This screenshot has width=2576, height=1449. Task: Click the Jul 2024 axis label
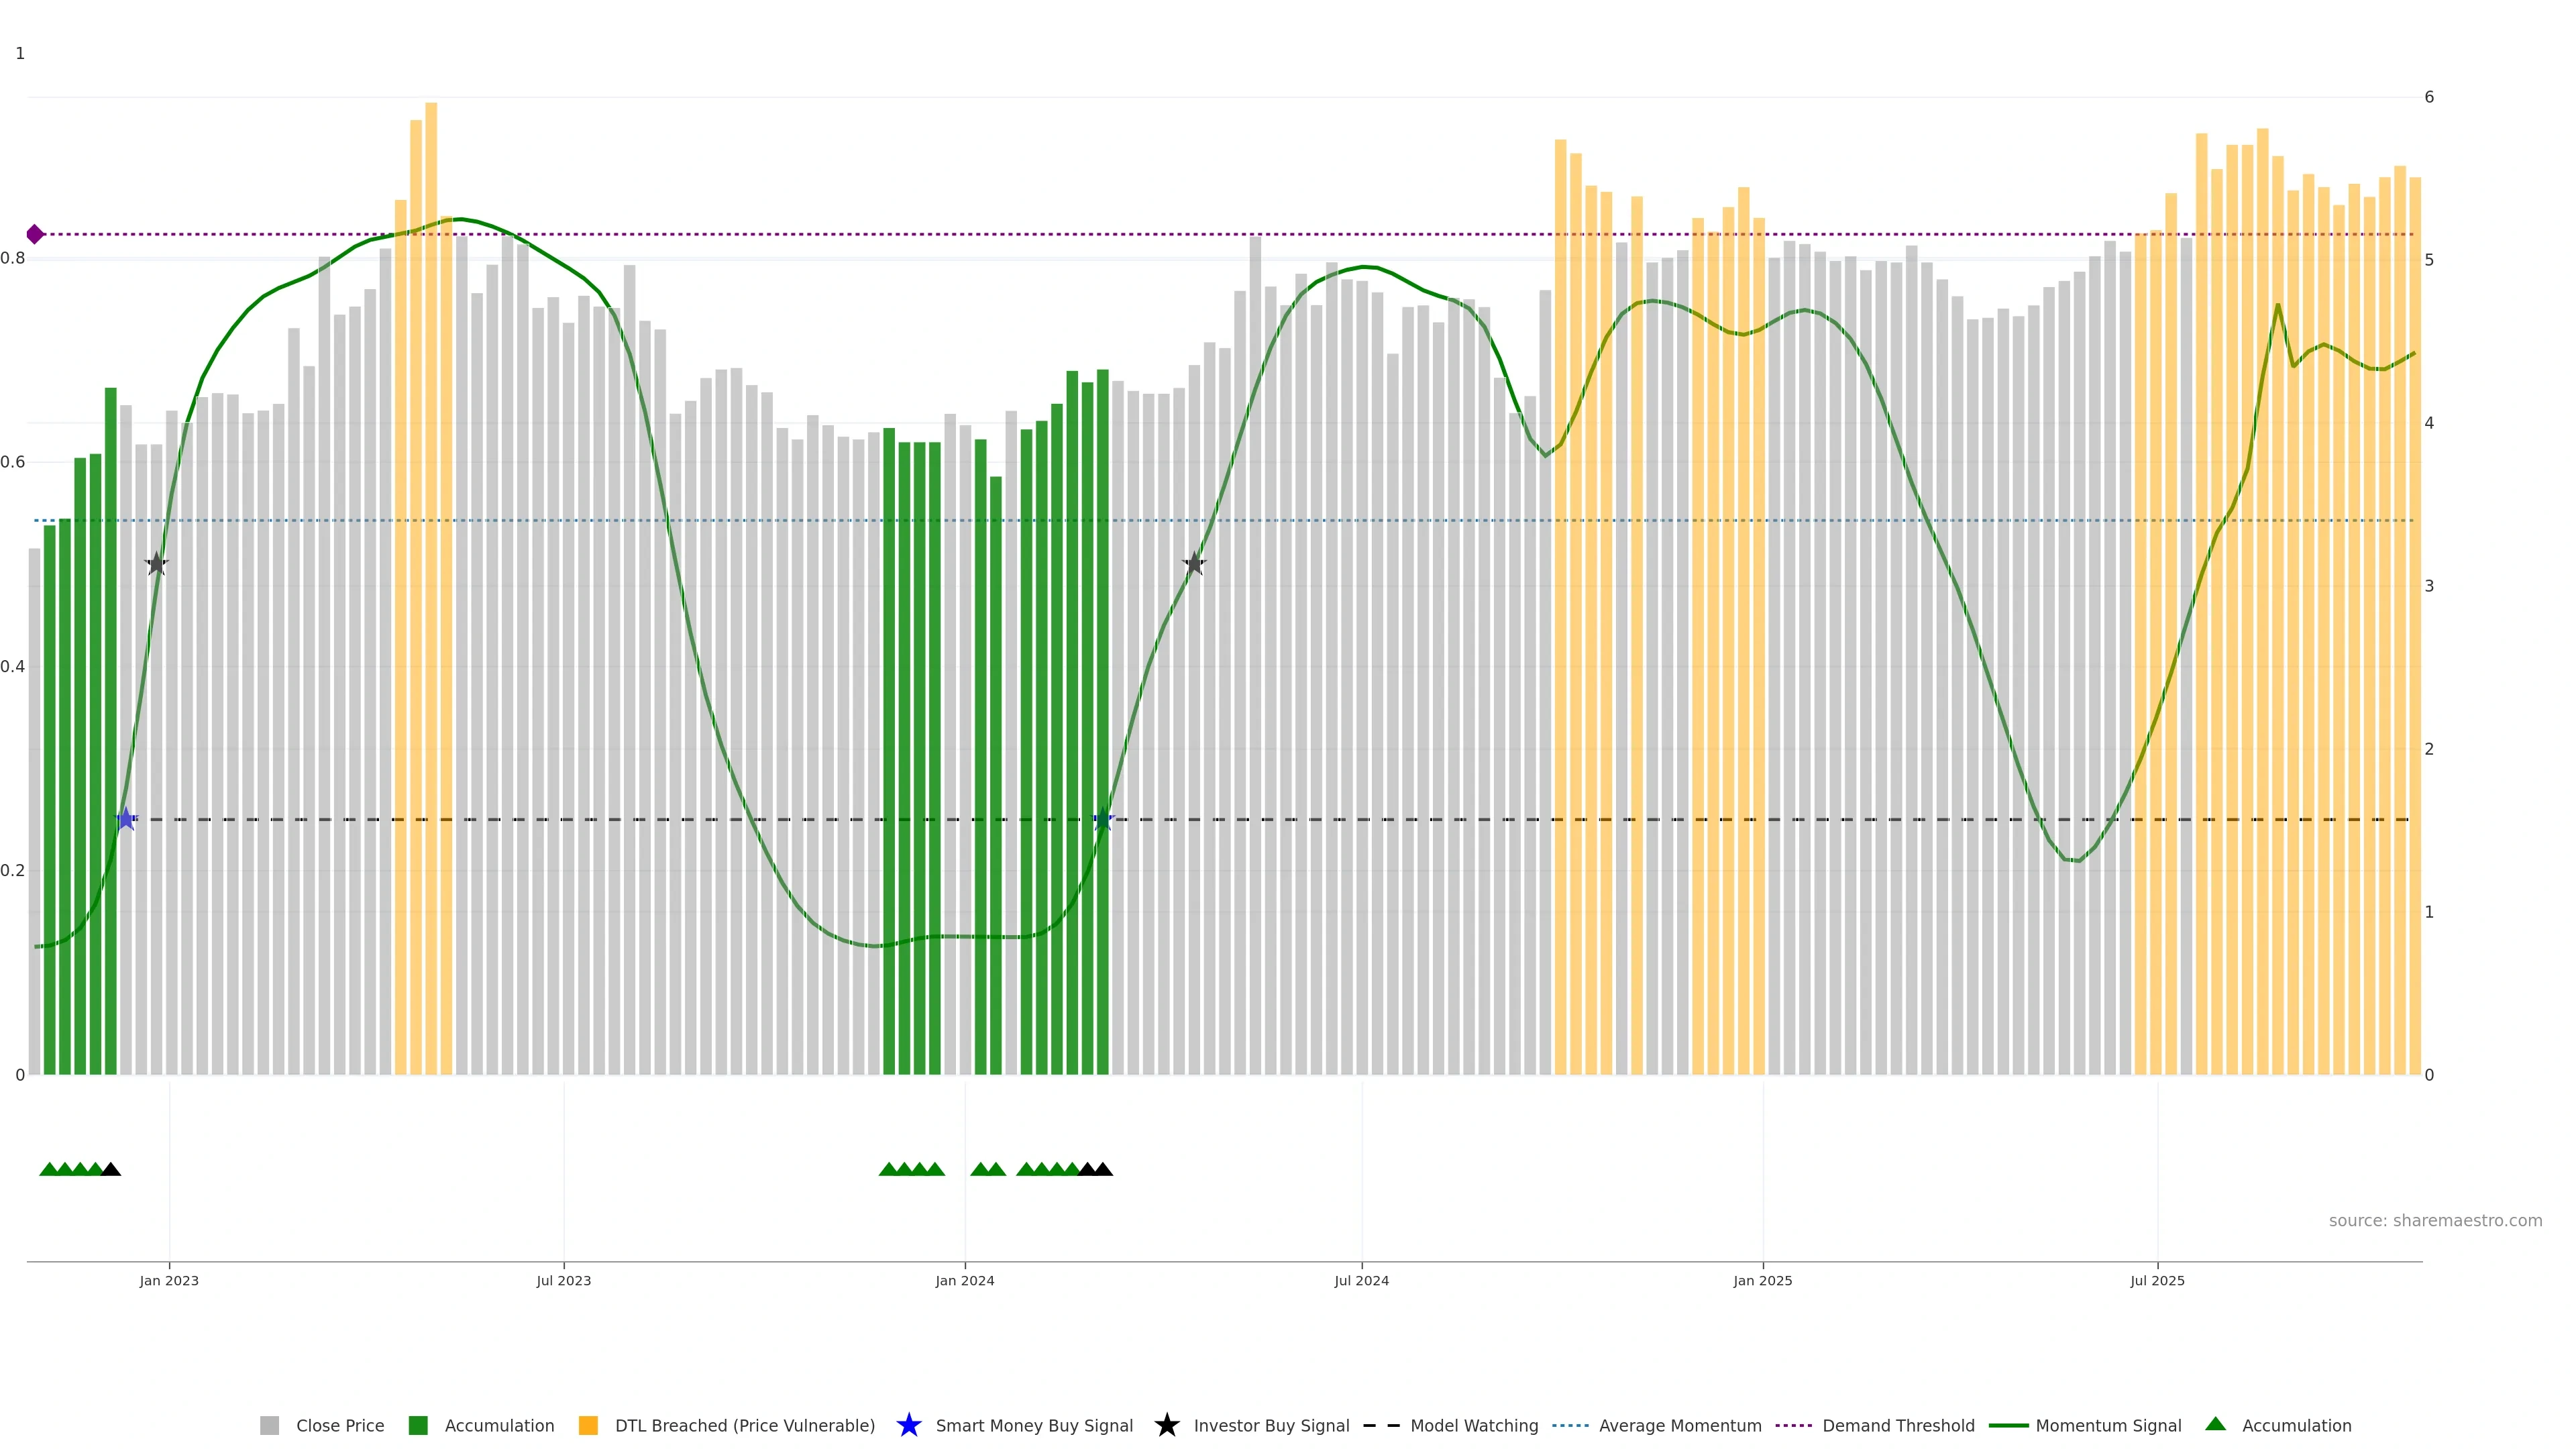point(1361,1281)
